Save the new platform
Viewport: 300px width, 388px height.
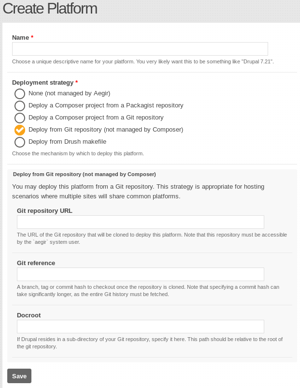tap(19, 376)
